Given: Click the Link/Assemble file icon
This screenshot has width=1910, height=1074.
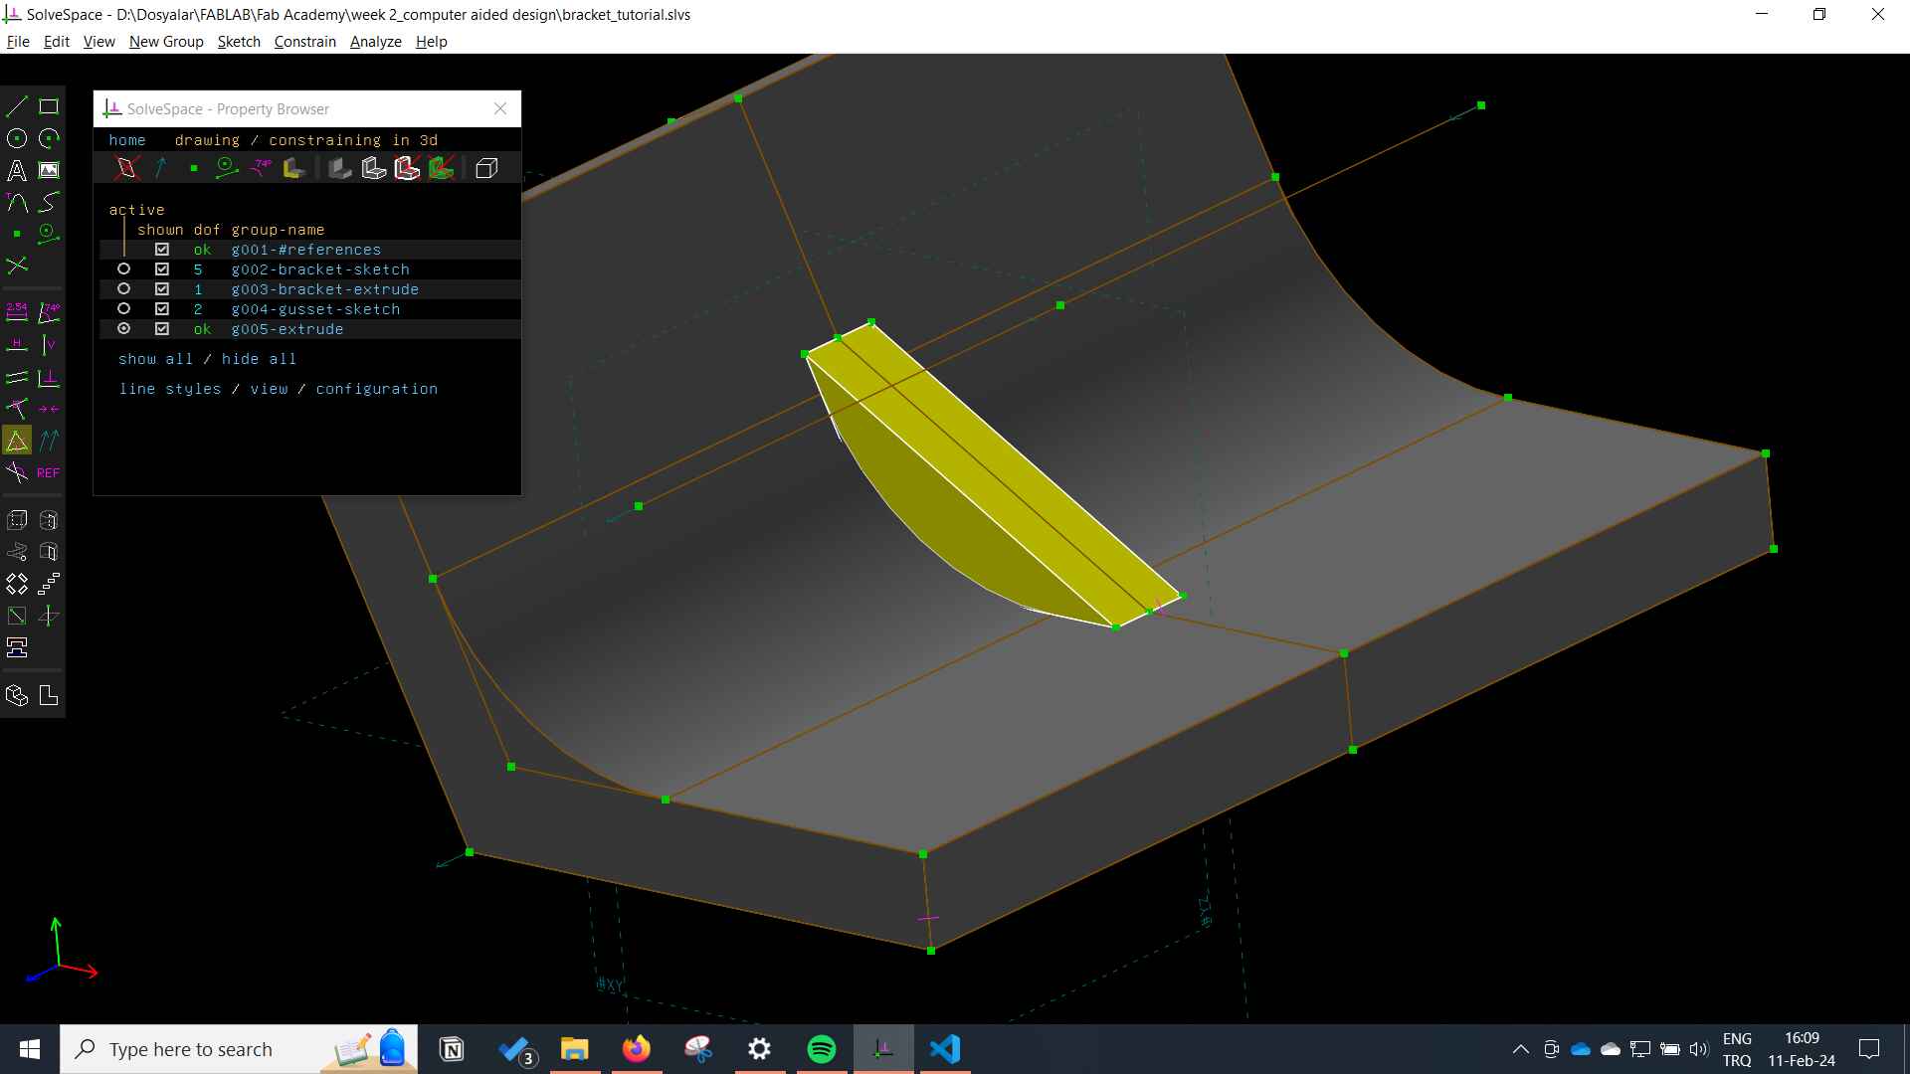Looking at the screenshot, I should coord(17,647).
